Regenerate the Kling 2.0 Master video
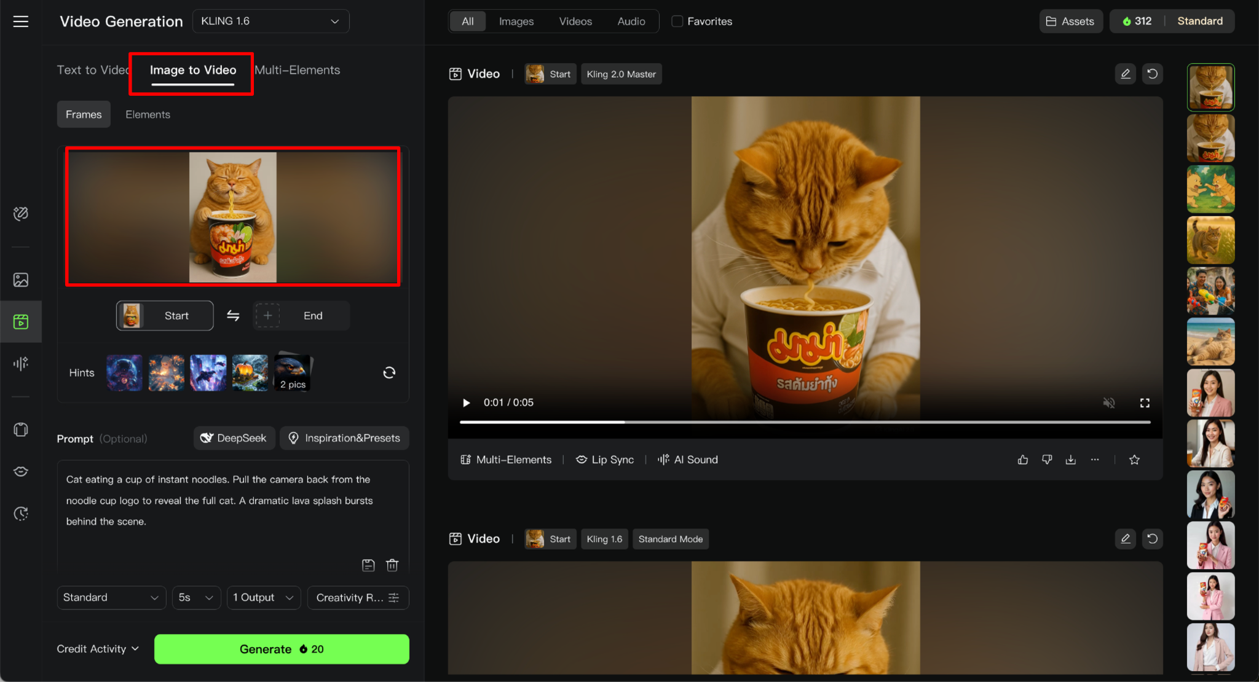 tap(1153, 74)
